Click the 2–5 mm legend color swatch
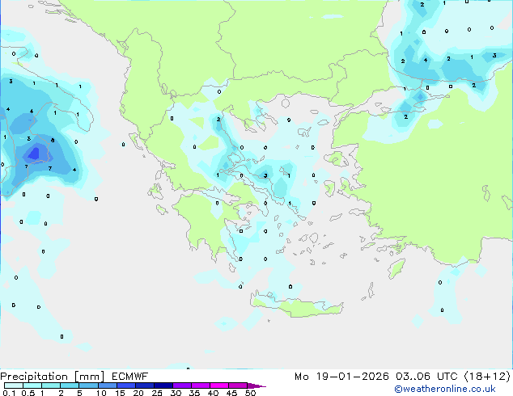This screenshot has width=513, height=396. click(70, 385)
